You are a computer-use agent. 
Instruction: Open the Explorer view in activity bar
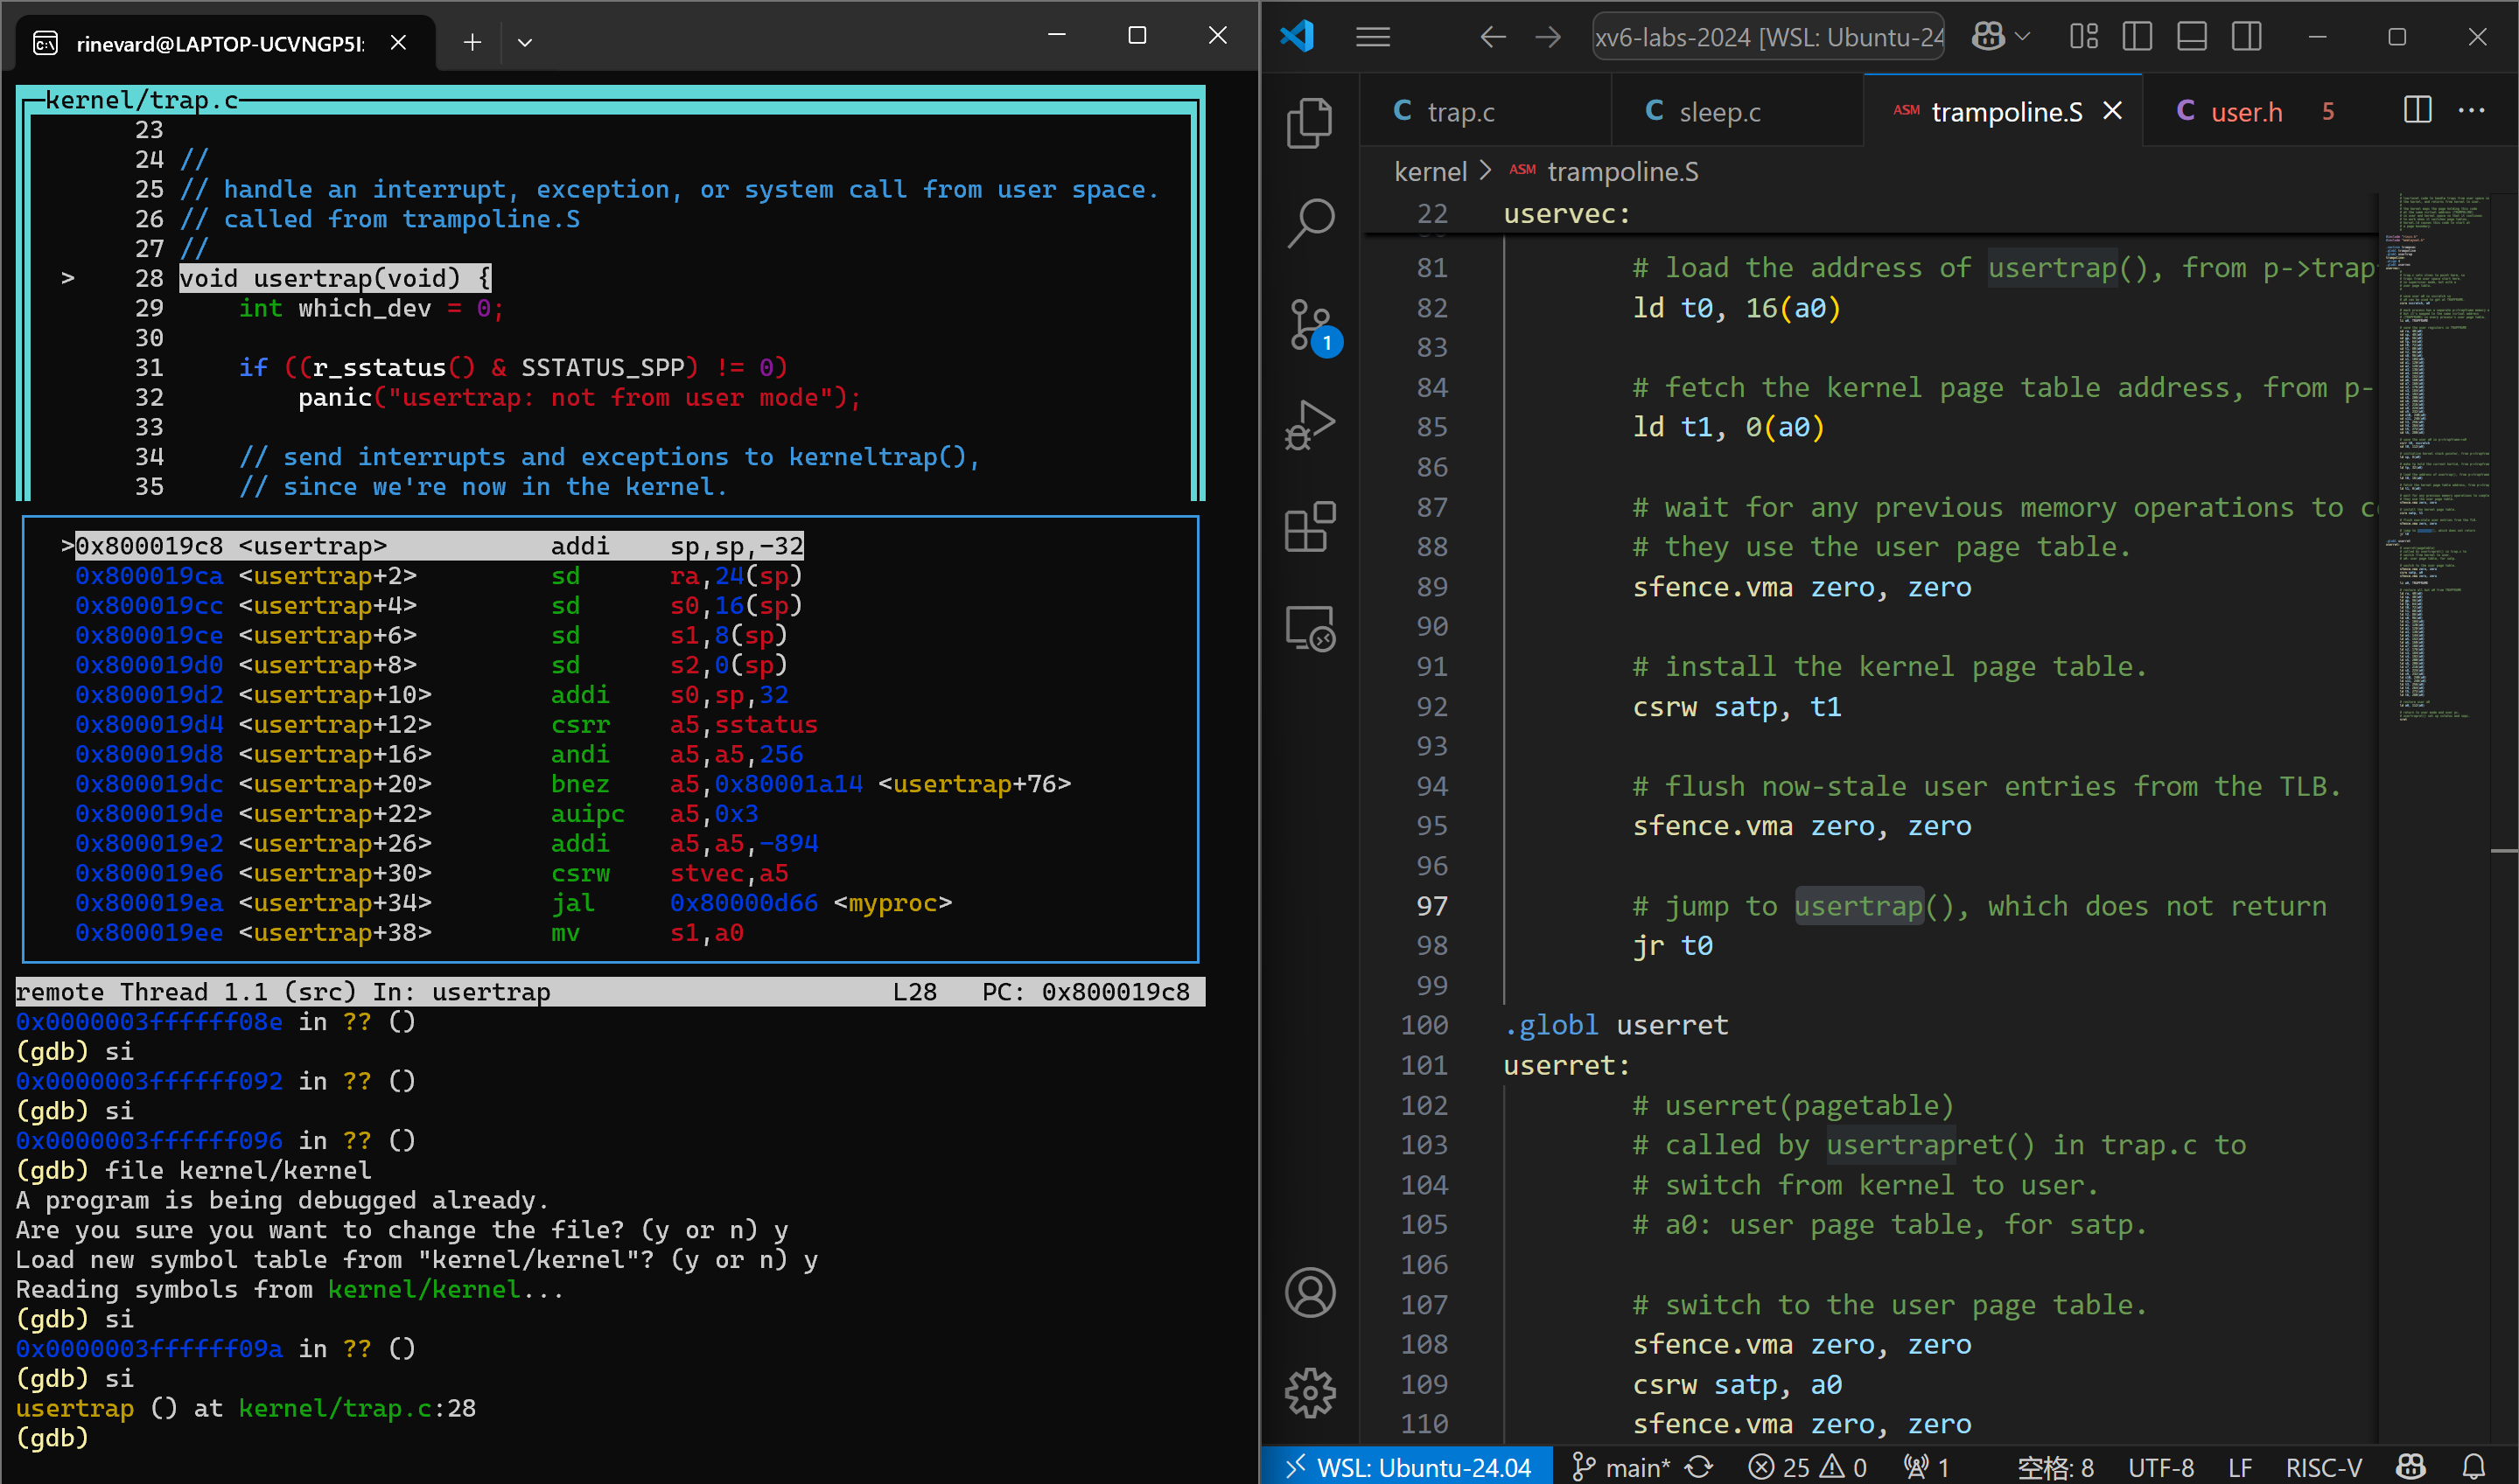tap(1309, 123)
